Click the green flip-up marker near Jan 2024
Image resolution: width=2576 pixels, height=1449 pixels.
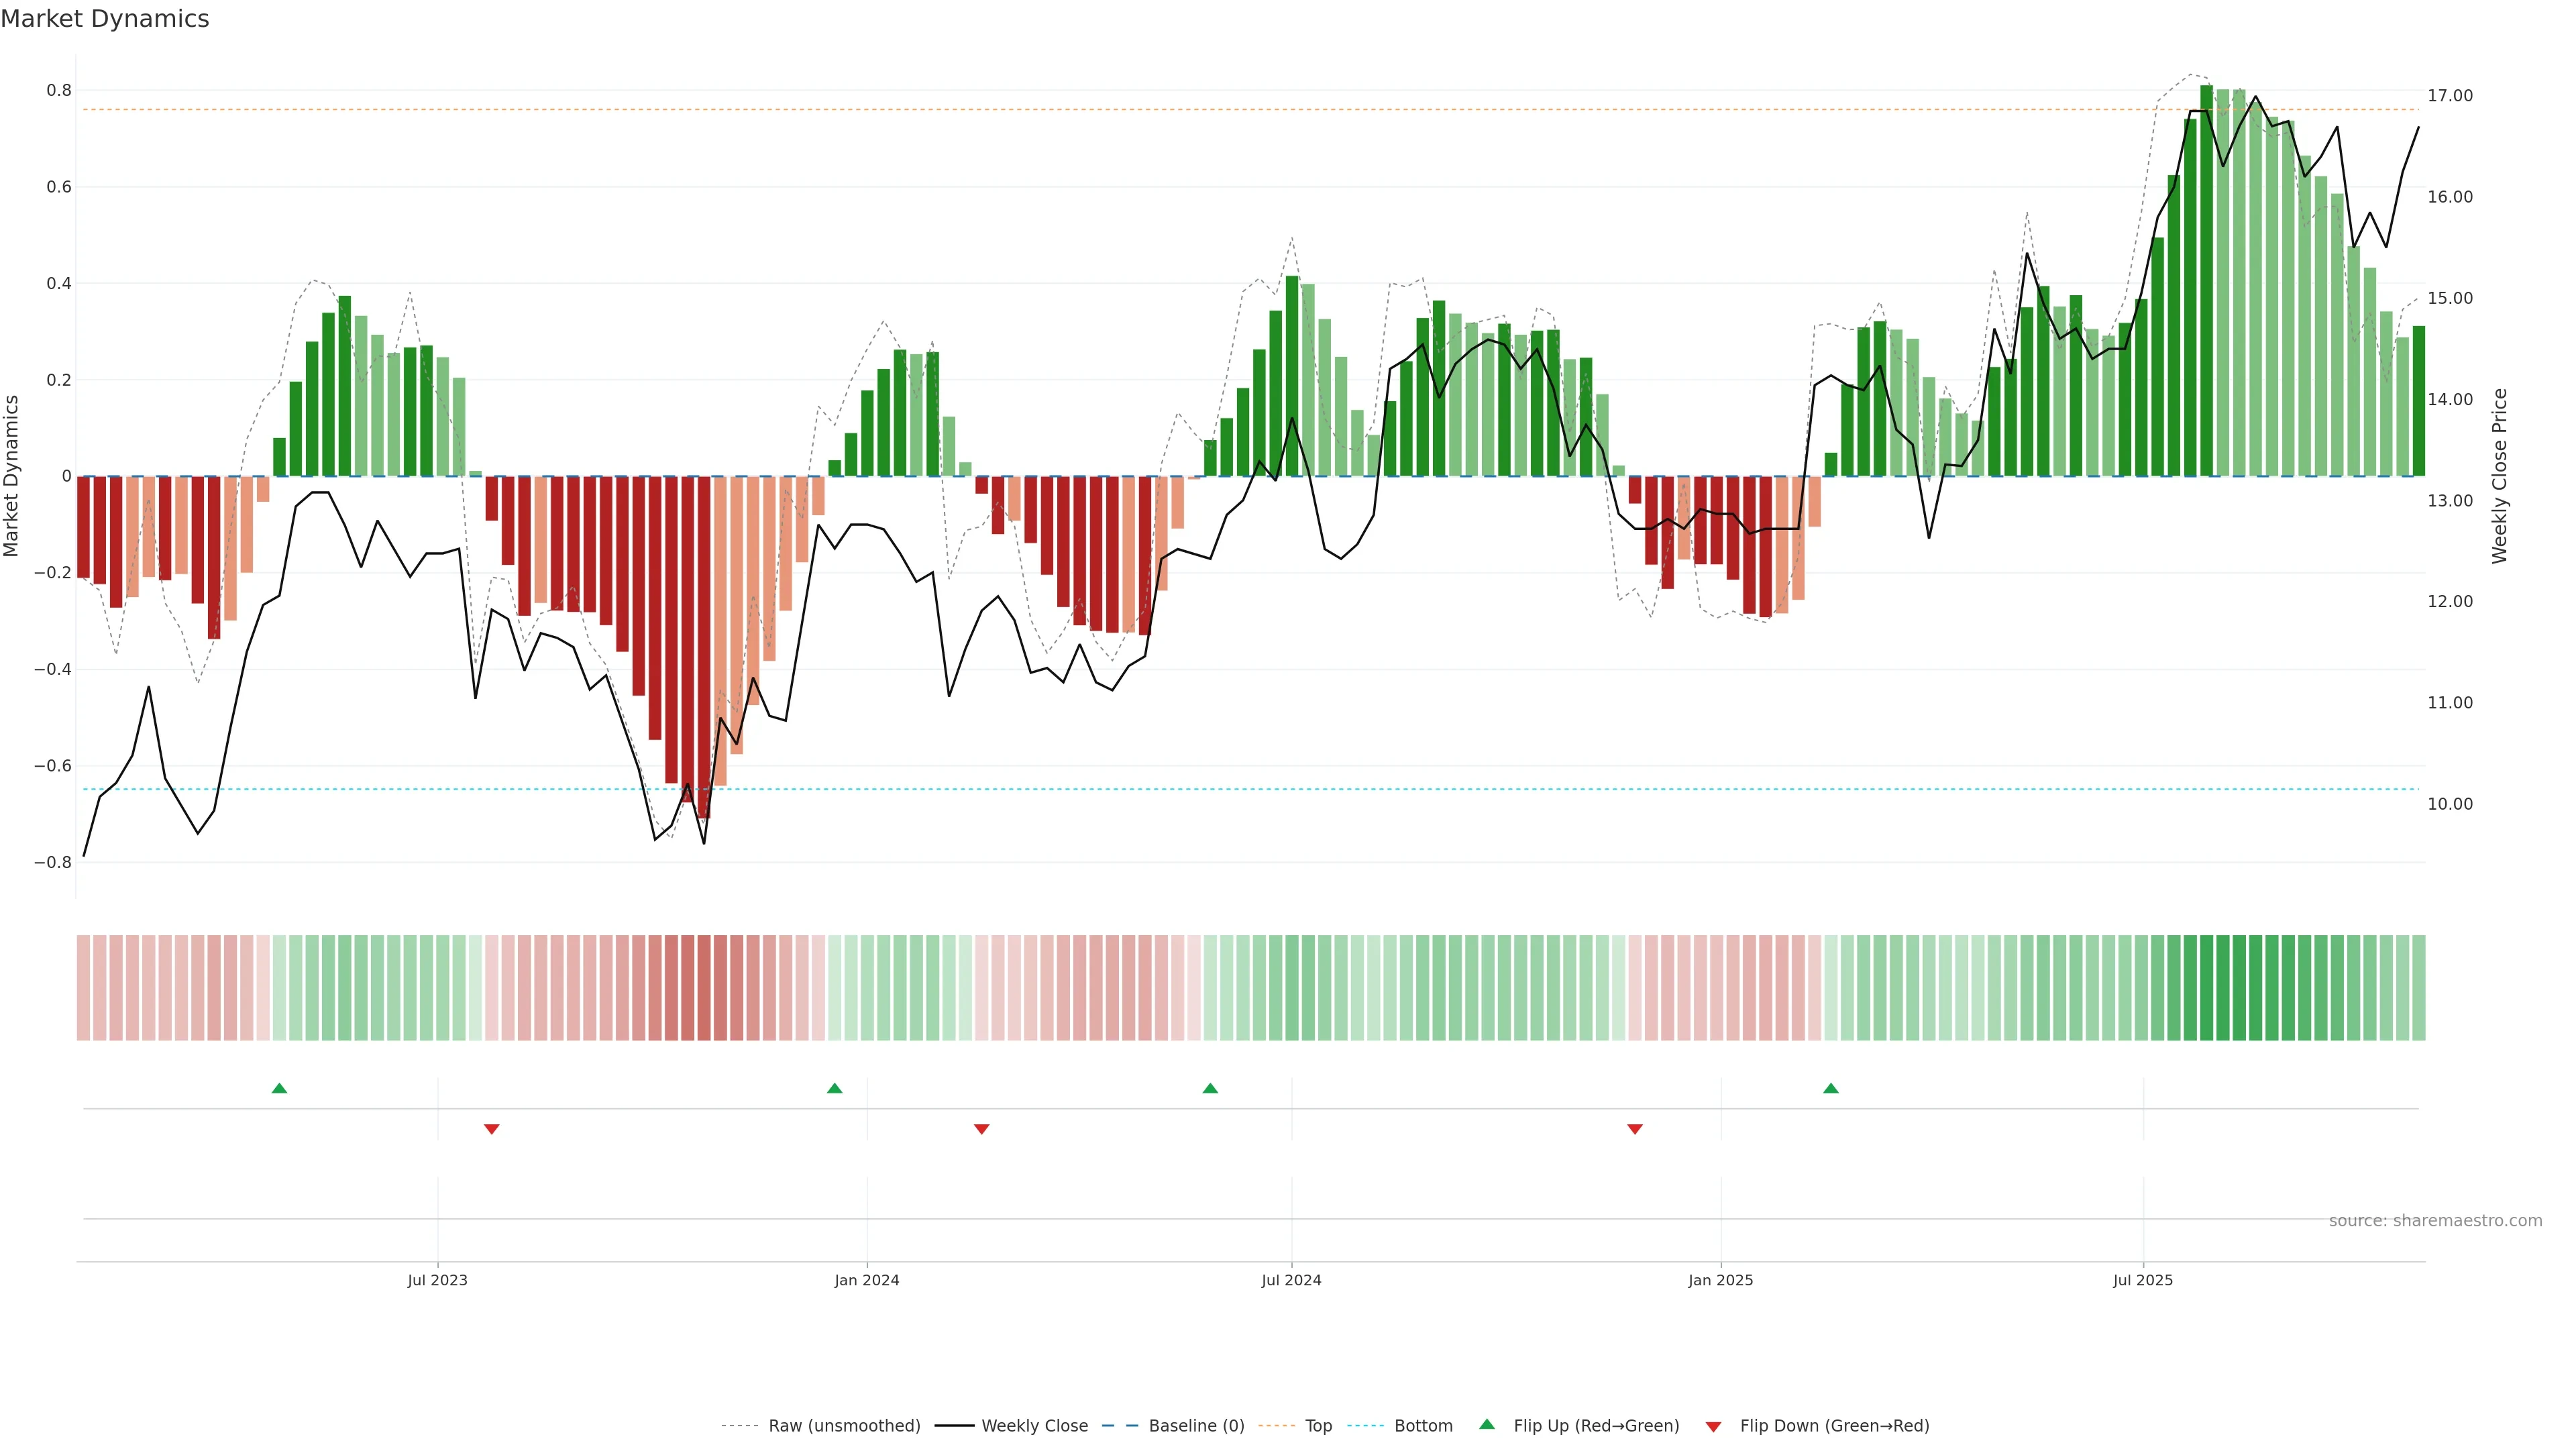834,1088
